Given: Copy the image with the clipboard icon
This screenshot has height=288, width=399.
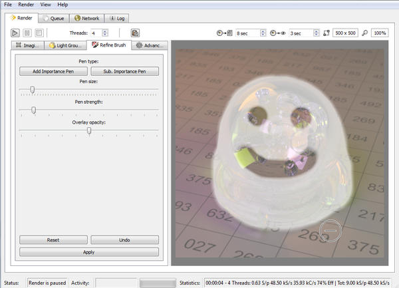Looking at the screenshot, I should point(135,33).
